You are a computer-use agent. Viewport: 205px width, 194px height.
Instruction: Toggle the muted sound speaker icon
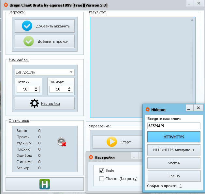coord(62,142)
